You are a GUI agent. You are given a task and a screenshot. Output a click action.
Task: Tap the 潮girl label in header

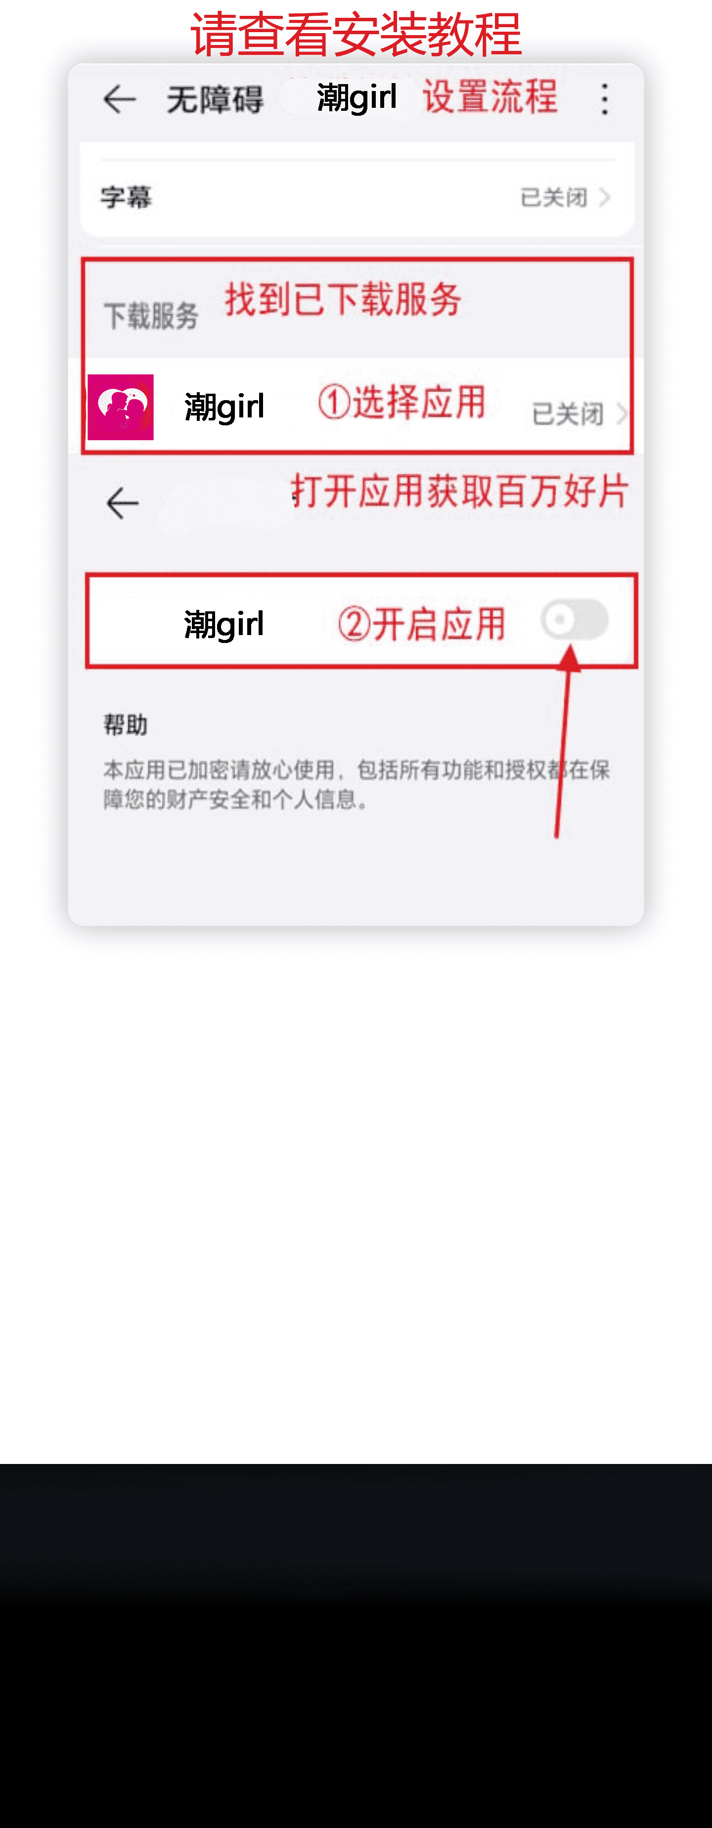(x=356, y=97)
